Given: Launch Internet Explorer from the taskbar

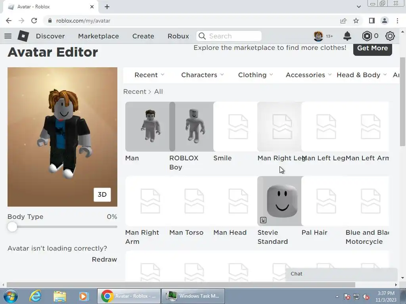Looking at the screenshot, I should [x=35, y=296].
